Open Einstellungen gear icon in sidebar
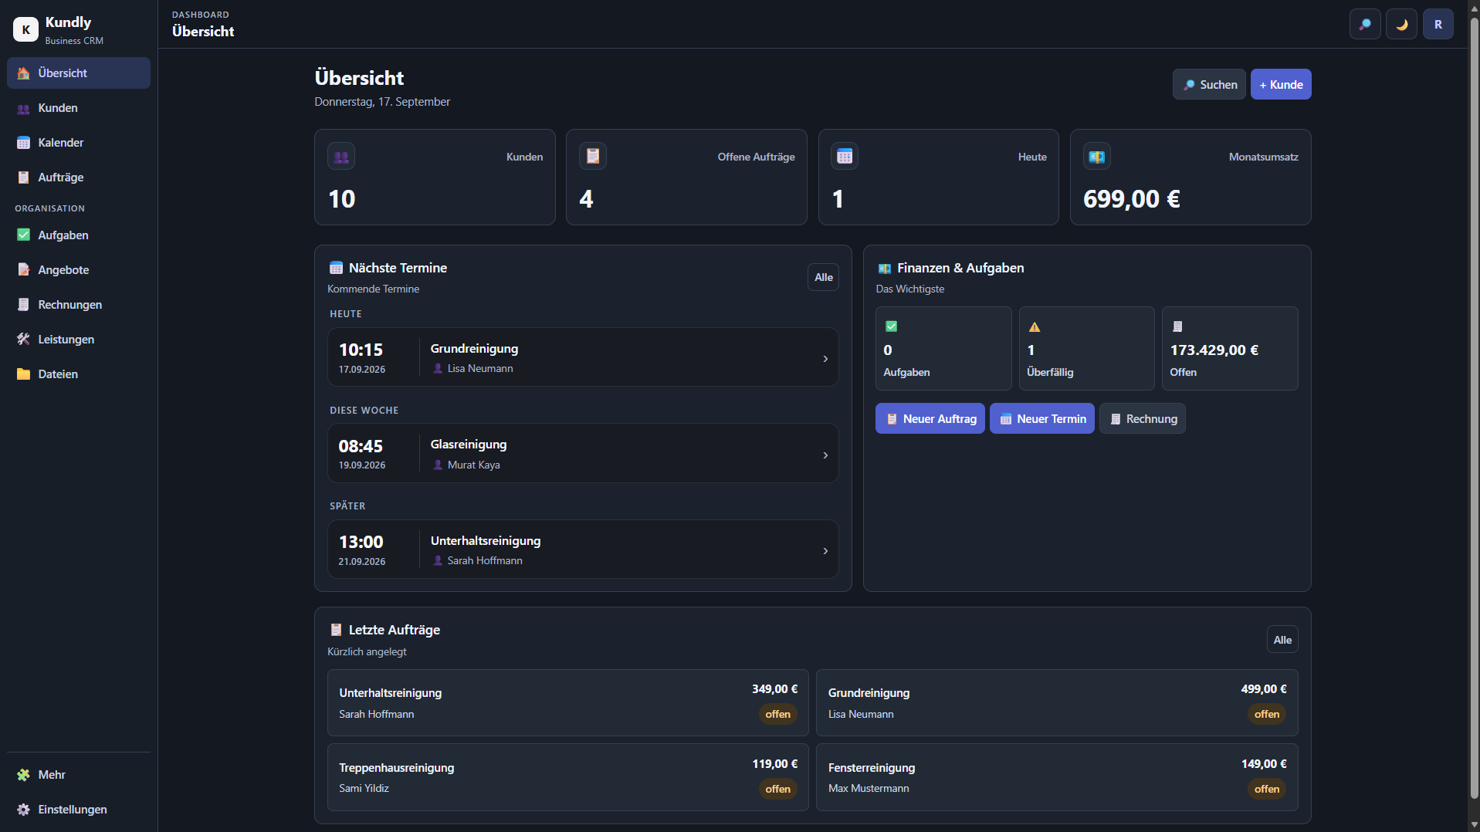The width and height of the screenshot is (1480, 832). 23,810
